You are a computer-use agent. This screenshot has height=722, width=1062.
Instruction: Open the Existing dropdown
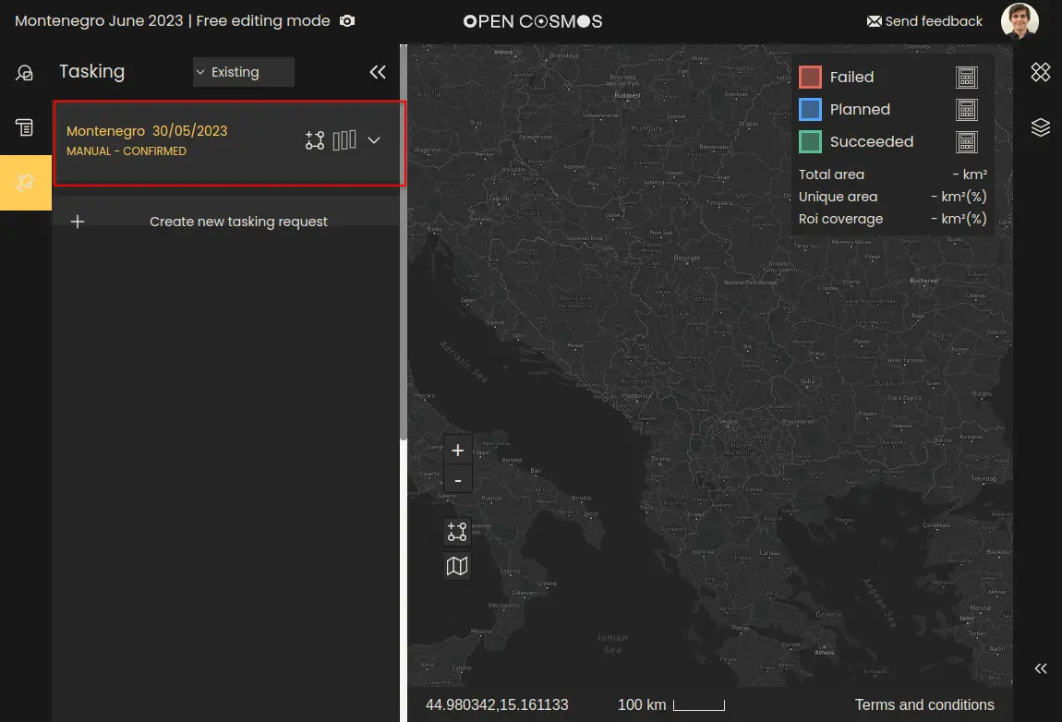(243, 72)
